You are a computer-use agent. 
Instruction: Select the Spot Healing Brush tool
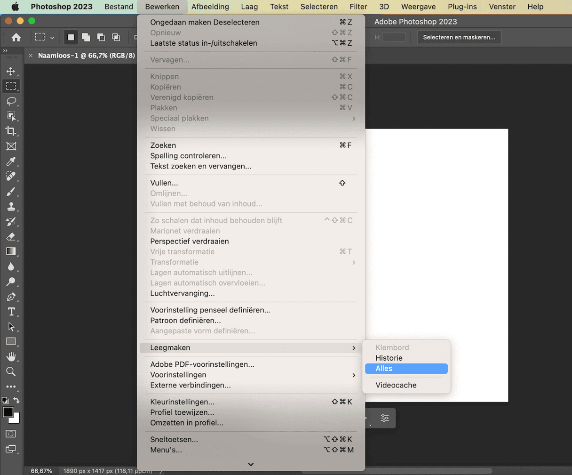pyautogui.click(x=11, y=177)
